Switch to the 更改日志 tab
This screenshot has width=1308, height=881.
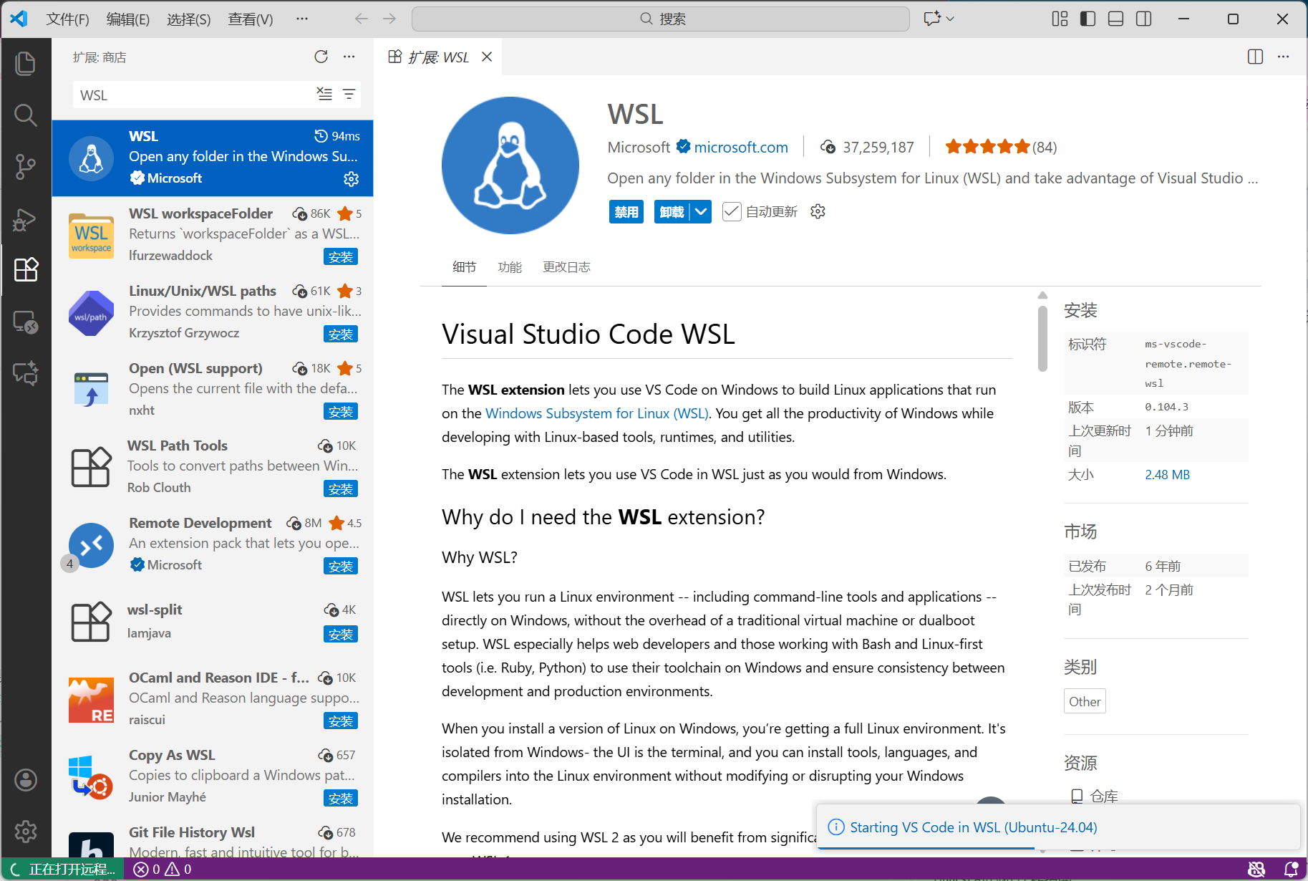click(x=566, y=267)
